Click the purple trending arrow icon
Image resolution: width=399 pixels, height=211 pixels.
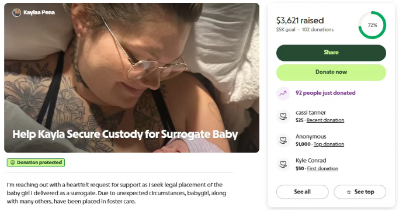(x=283, y=94)
